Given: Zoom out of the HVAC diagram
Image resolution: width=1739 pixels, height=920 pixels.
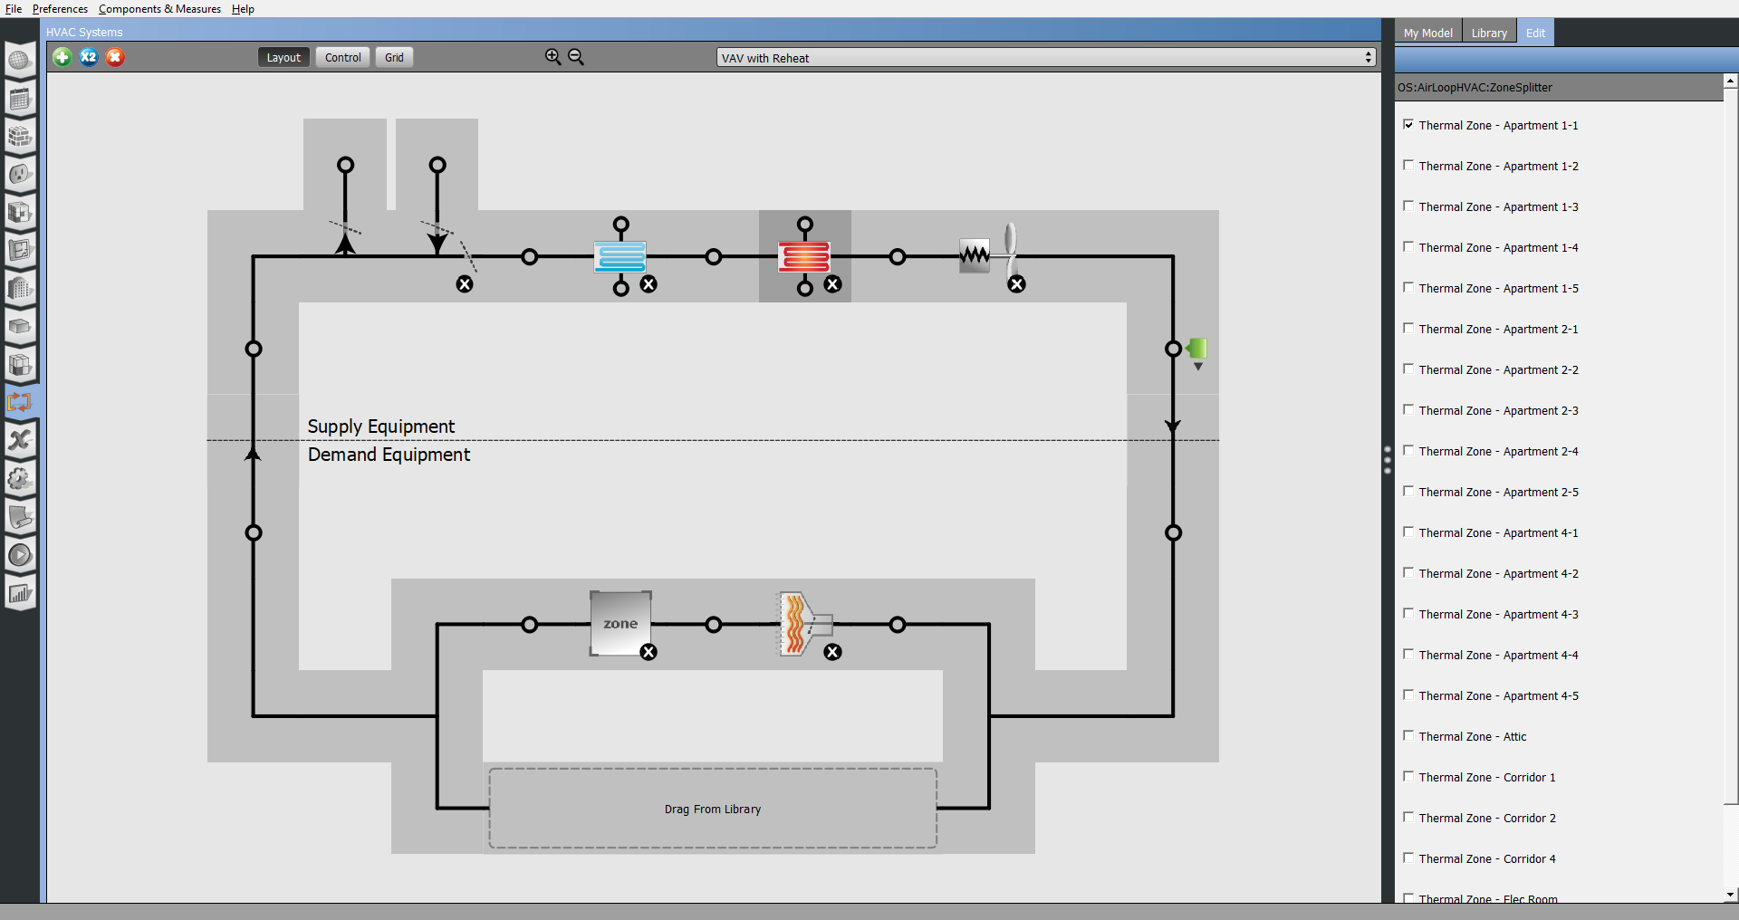Looking at the screenshot, I should click(576, 57).
